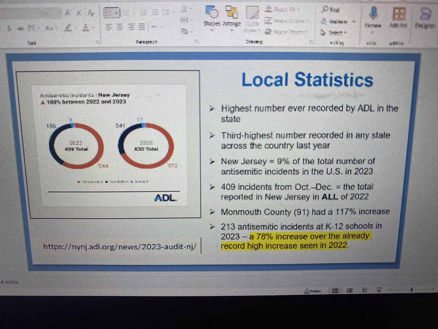Viewport: 438px width, 329px height.
Task: Click the Local Statistics slide title
Action: pos(307,80)
